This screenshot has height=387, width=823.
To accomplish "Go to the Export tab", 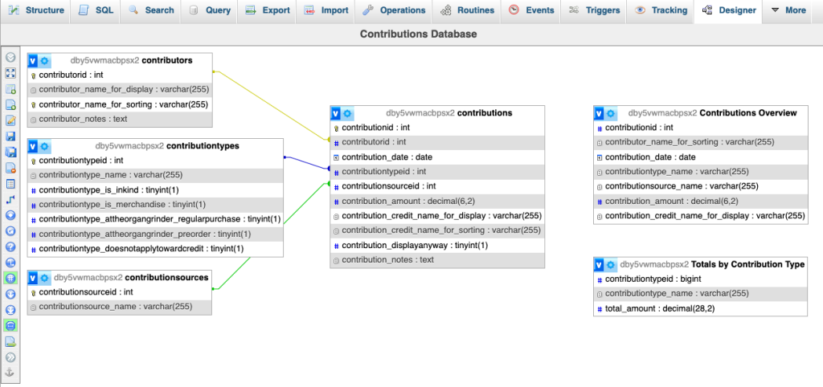I will coord(268,10).
